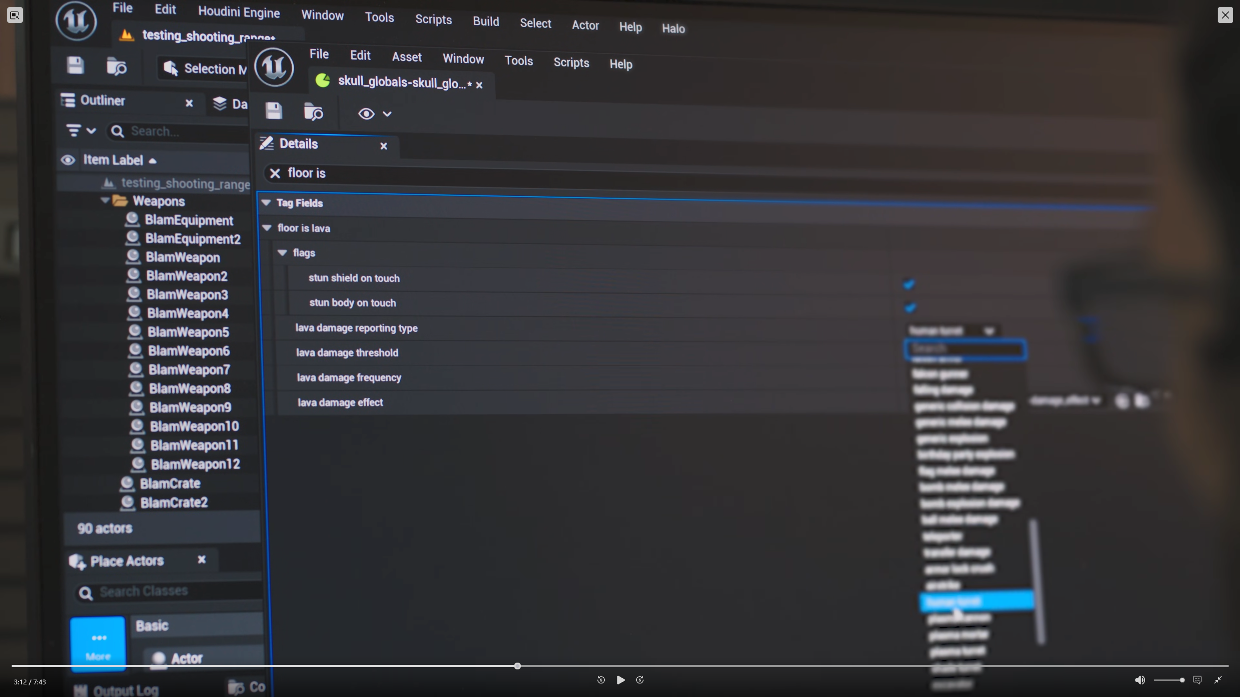1240x697 pixels.
Task: Toggle the stun shield on touch checkbox
Action: (909, 284)
